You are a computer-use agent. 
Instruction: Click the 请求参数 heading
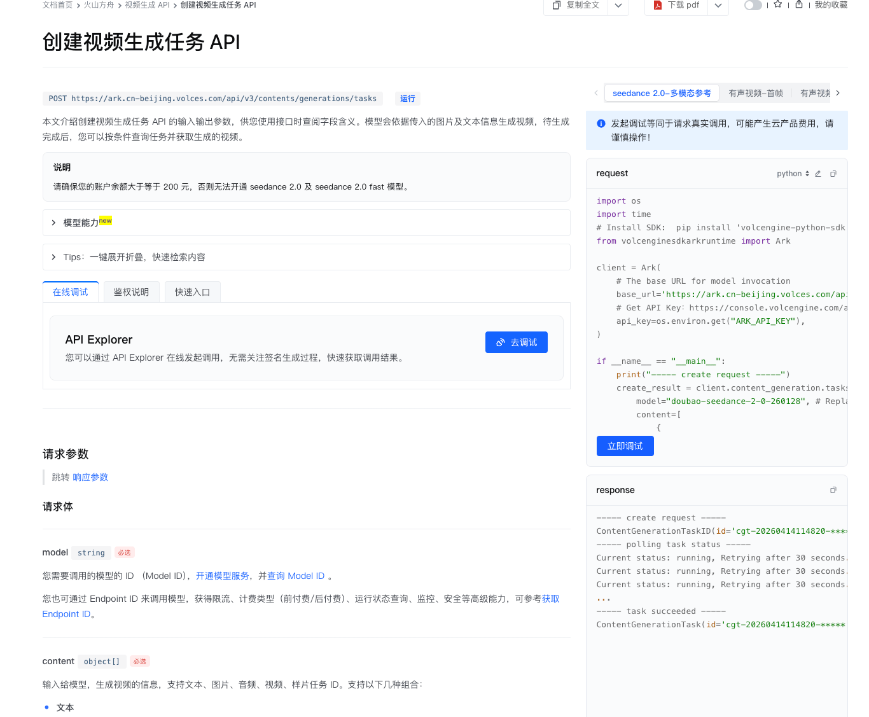click(x=66, y=454)
